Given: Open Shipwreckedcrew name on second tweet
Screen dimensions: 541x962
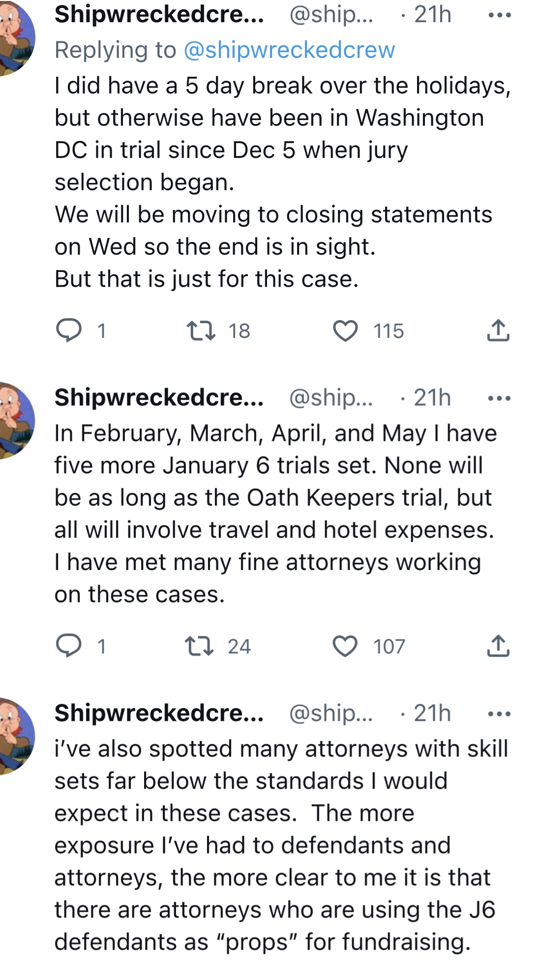Looking at the screenshot, I should click(x=159, y=397).
